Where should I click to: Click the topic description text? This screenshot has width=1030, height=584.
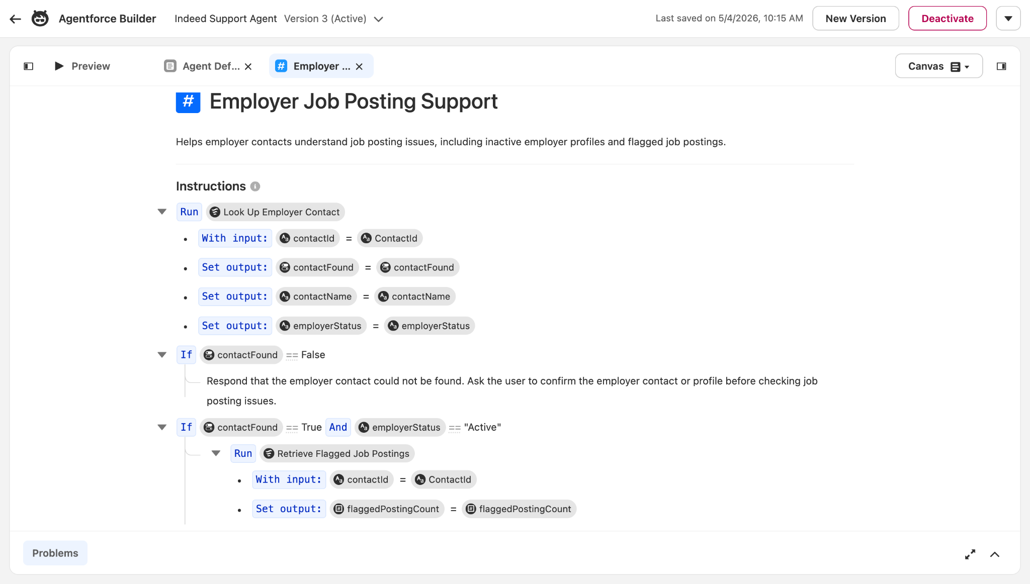coord(451,142)
